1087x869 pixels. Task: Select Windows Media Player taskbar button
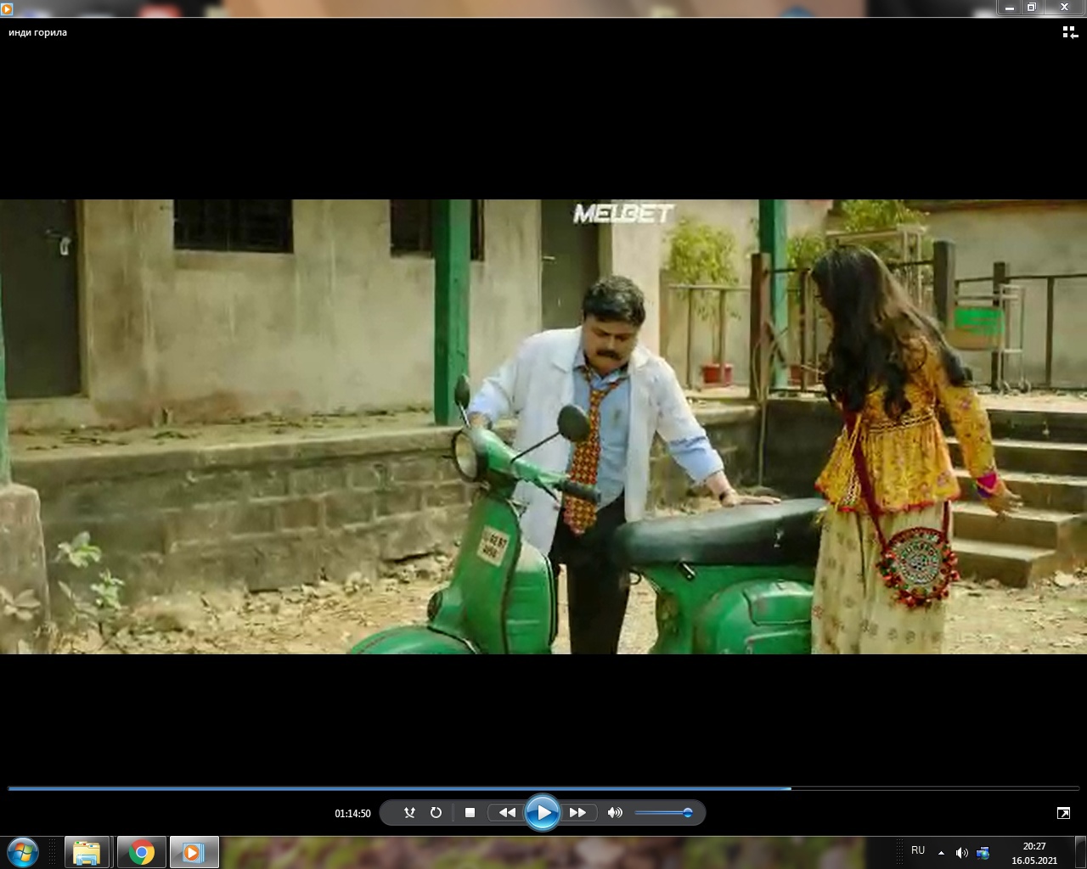tap(194, 852)
